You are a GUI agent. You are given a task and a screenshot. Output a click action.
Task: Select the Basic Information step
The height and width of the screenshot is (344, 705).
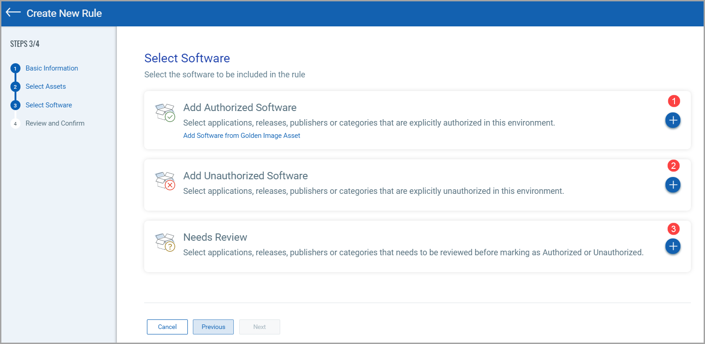(x=51, y=68)
